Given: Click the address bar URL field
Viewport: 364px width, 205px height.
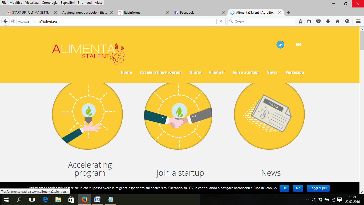Looking at the screenshot, I should tap(117, 22).
